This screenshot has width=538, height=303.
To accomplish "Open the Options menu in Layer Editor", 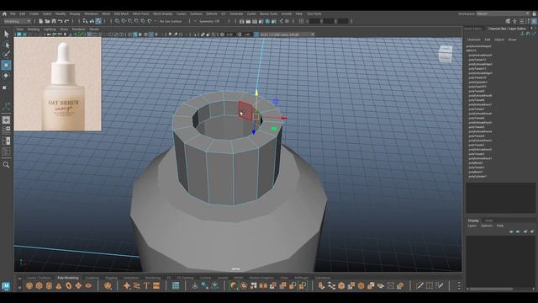I will point(487,226).
